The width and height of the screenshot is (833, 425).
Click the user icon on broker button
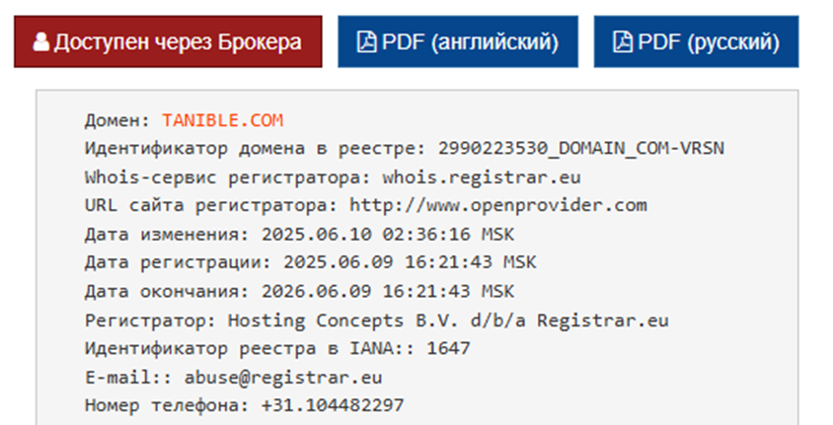click(x=40, y=42)
